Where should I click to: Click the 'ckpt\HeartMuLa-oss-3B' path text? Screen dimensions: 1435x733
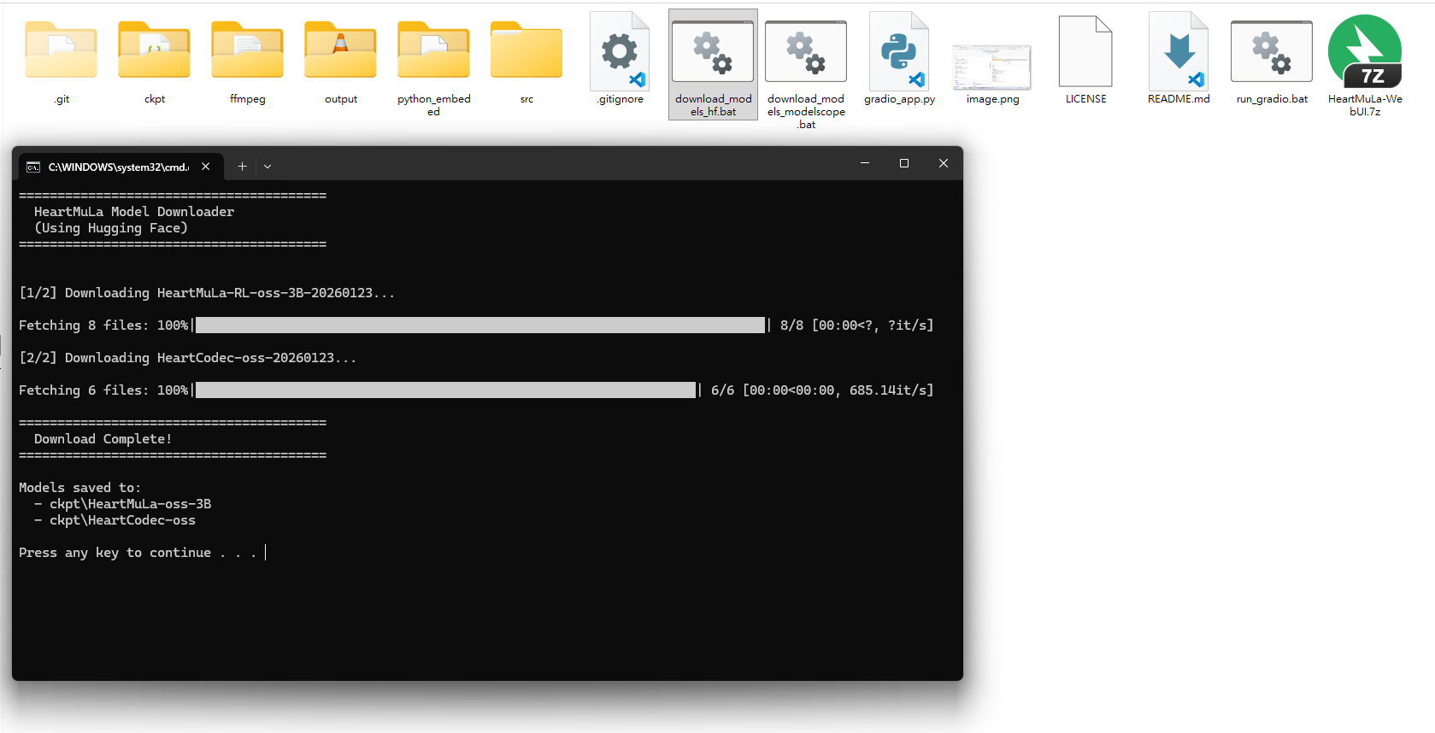[131, 504]
